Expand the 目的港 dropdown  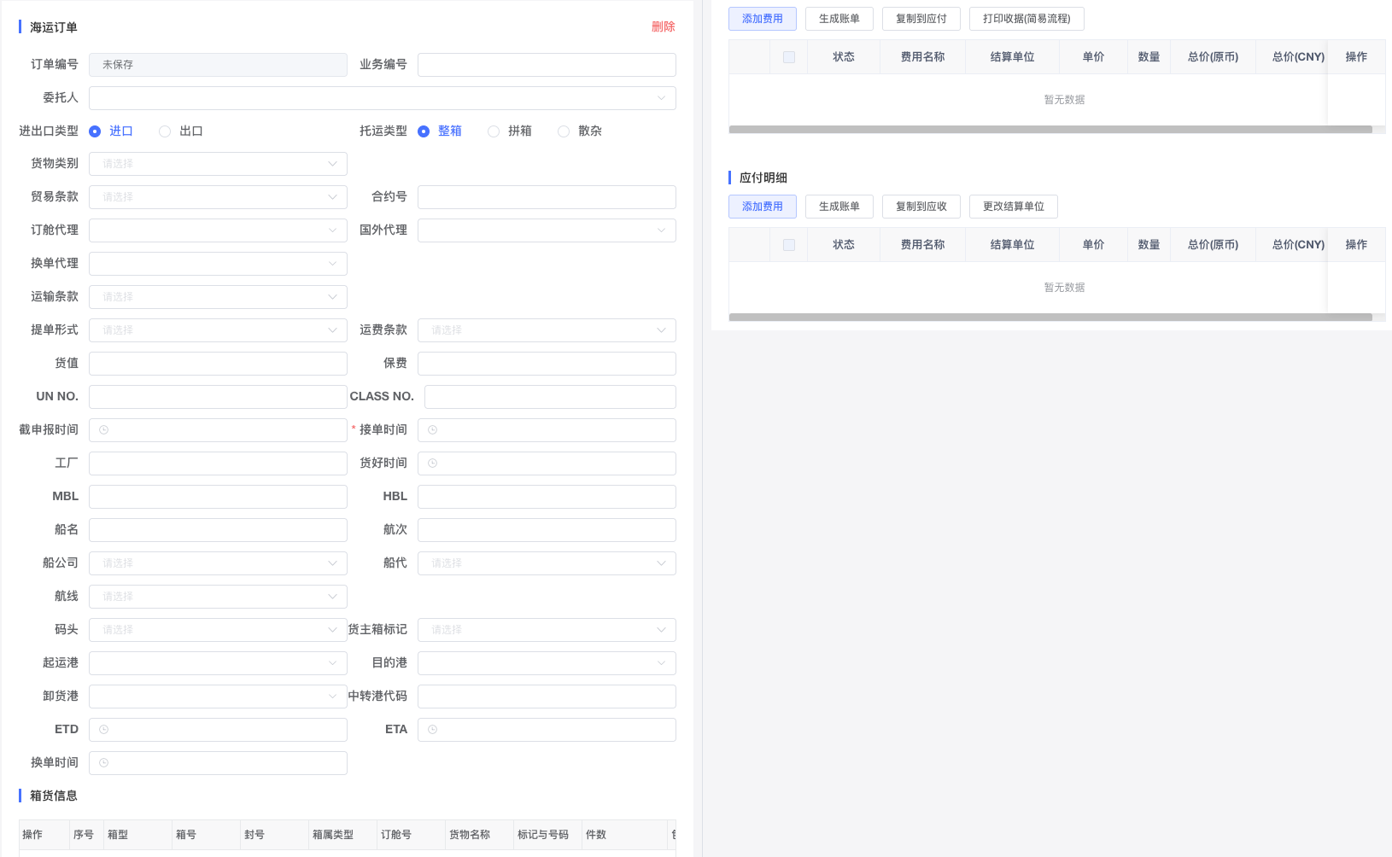[547, 663]
